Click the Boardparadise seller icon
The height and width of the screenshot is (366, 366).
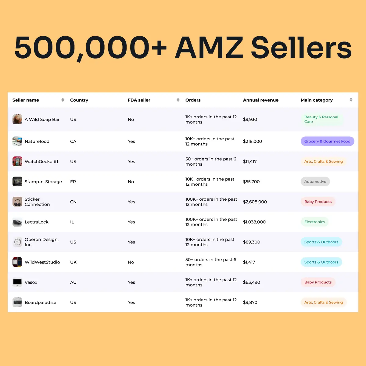tap(17, 302)
